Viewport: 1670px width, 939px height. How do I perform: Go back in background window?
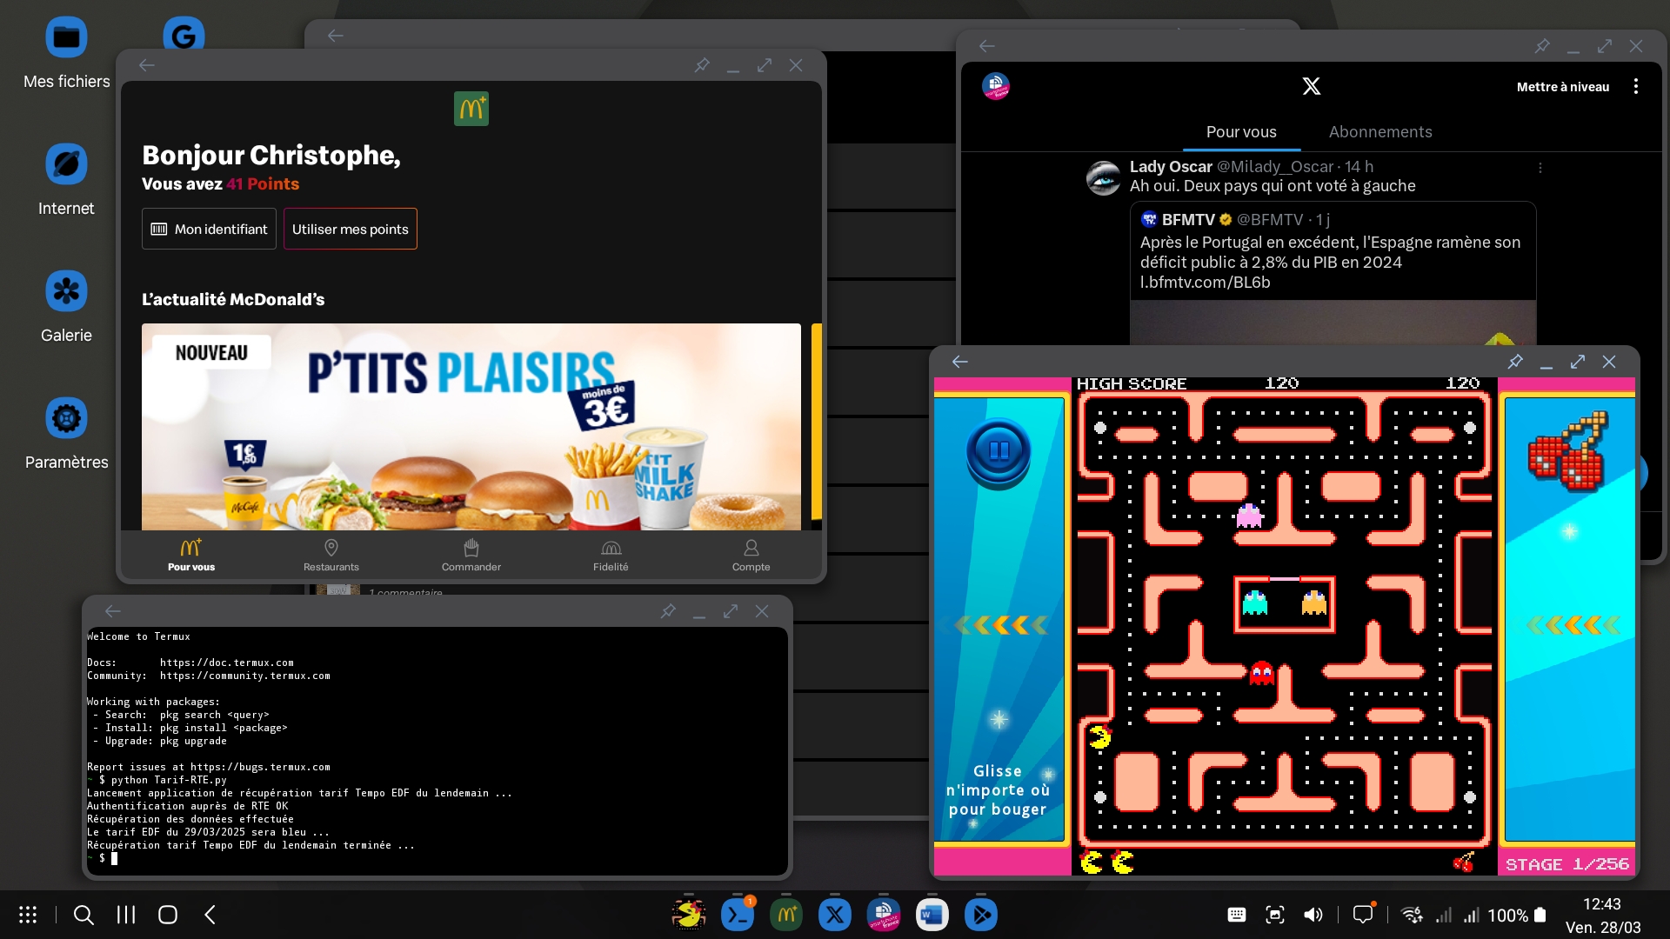point(336,36)
